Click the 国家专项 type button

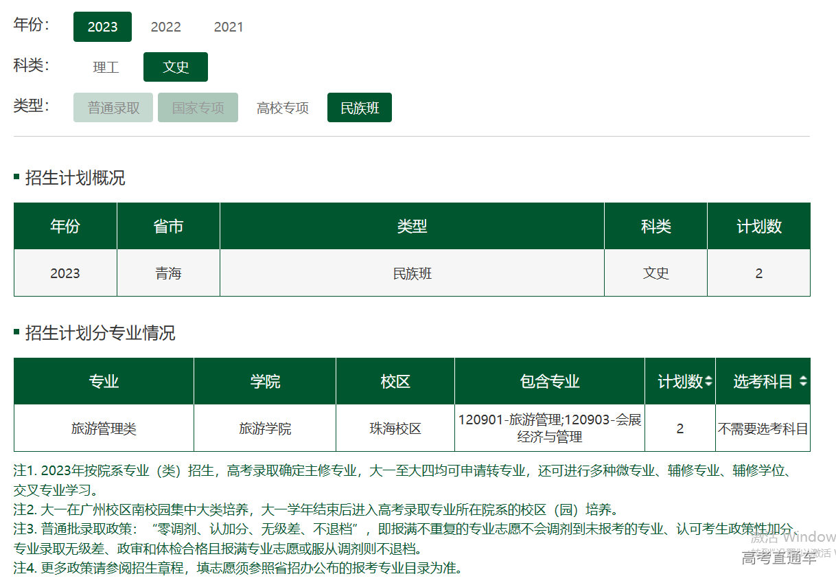click(x=198, y=108)
